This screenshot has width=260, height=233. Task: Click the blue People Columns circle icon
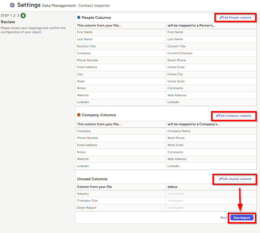(x=79, y=18)
